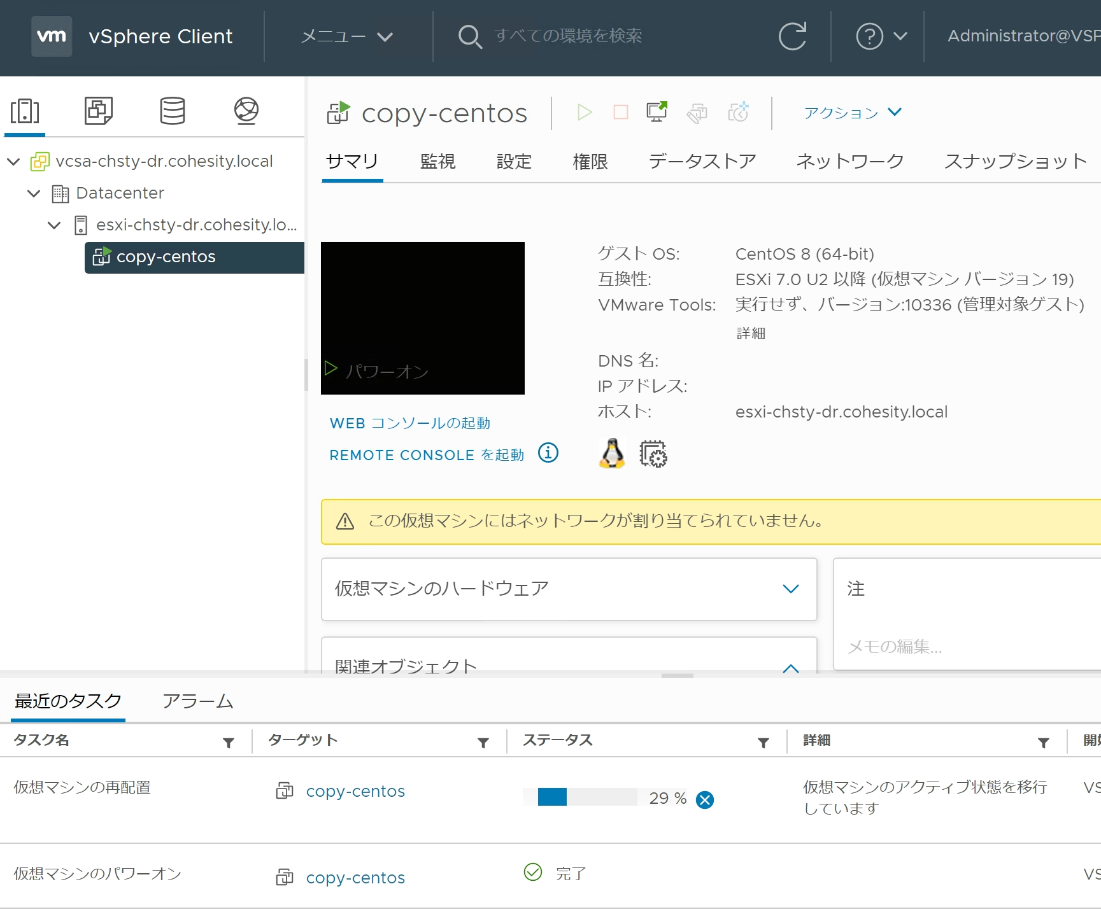Filter the 詳細 column

(1044, 742)
